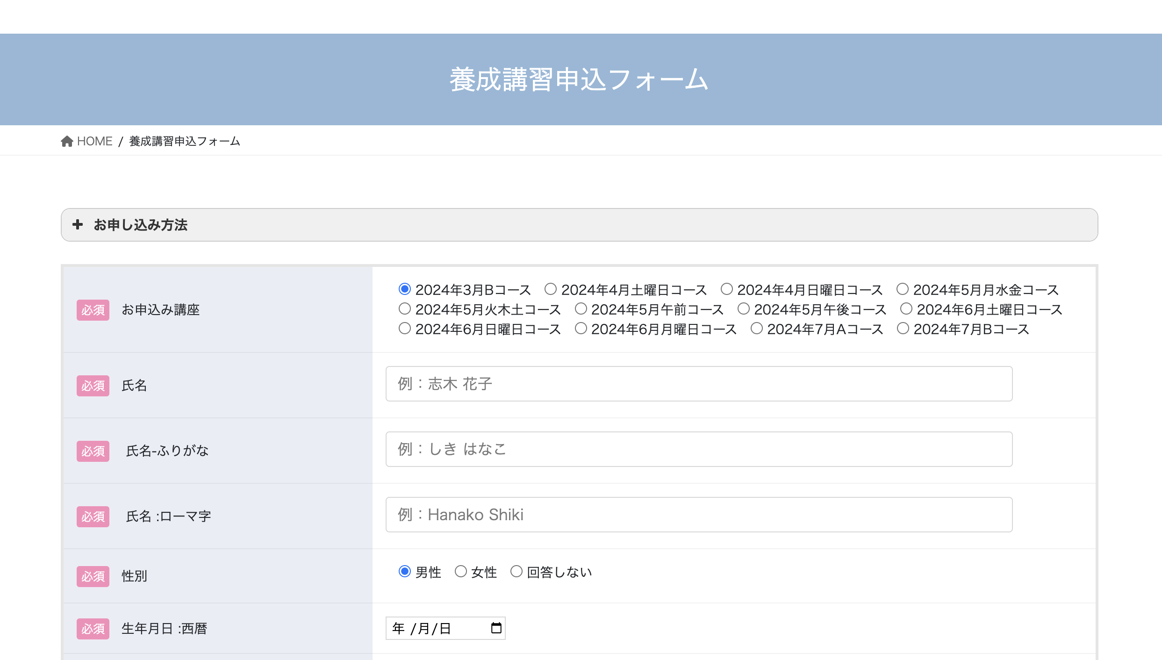The image size is (1162, 660).
Task: Choose 2024年7月Bコース radio button
Action: [x=903, y=329]
